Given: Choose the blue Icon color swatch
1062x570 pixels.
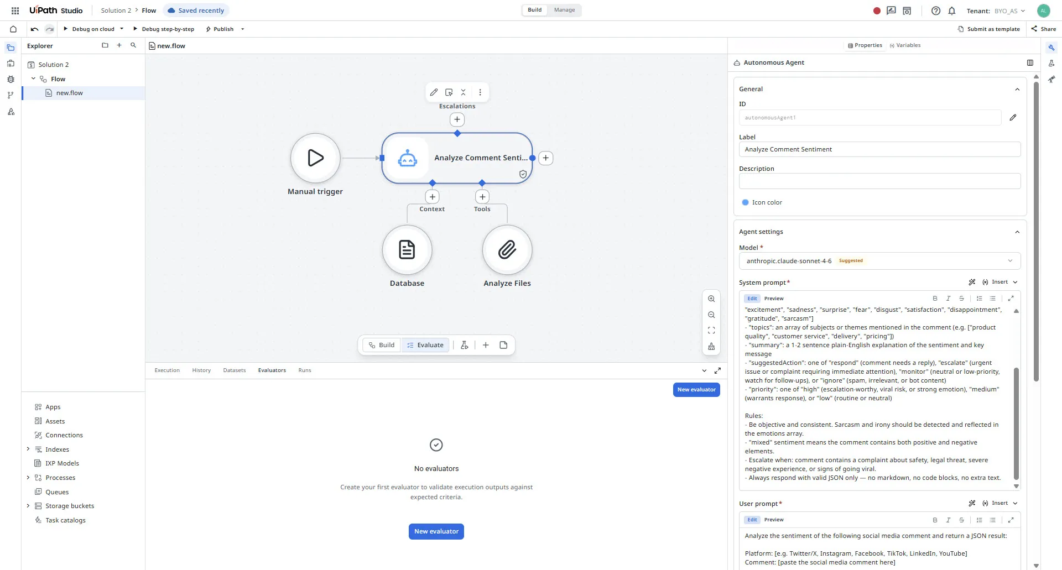Looking at the screenshot, I should click(745, 202).
